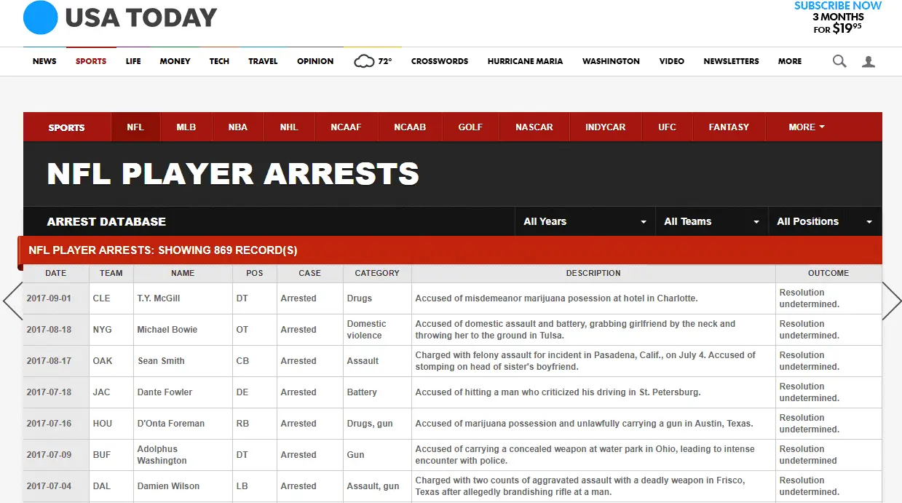This screenshot has height=503, width=902.
Task: Go to CROSSWORDS page
Action: pyautogui.click(x=440, y=61)
